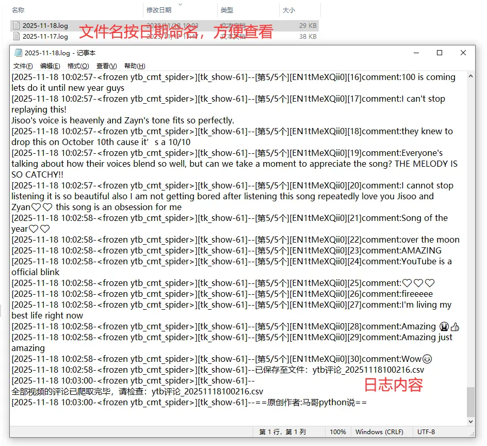The image size is (487, 446).
Task: Click the sort chevron above 修改日期
Action: [180, 4]
